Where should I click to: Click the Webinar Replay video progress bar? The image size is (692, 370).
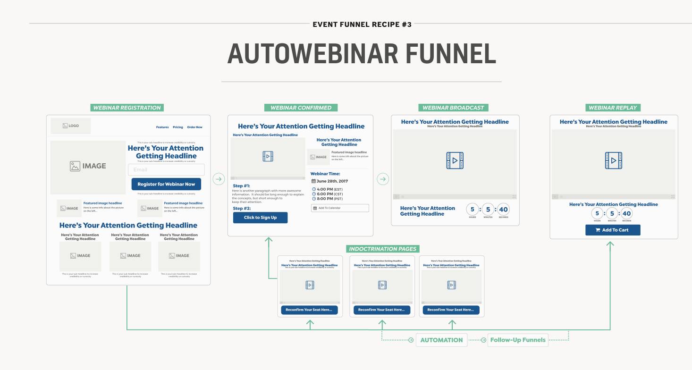point(615,196)
